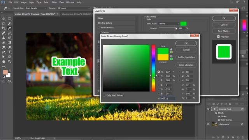Select the Move tool
Viewport: 249px width, 140px height.
(4, 19)
